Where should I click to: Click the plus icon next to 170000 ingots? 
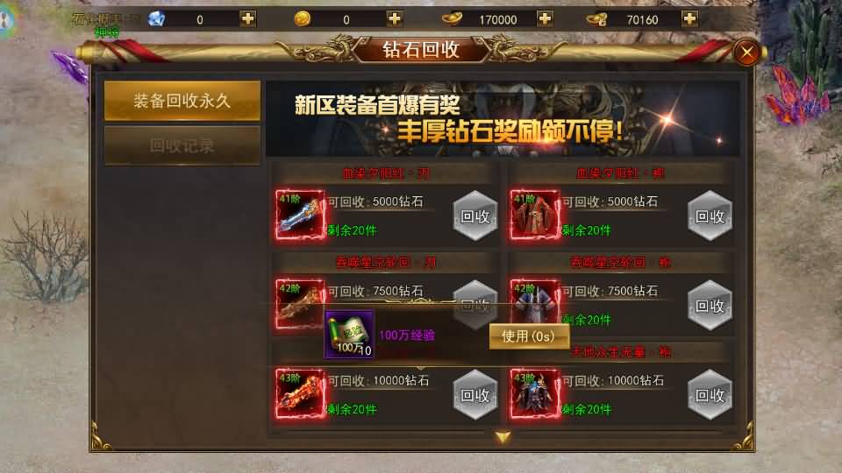pyautogui.click(x=545, y=19)
